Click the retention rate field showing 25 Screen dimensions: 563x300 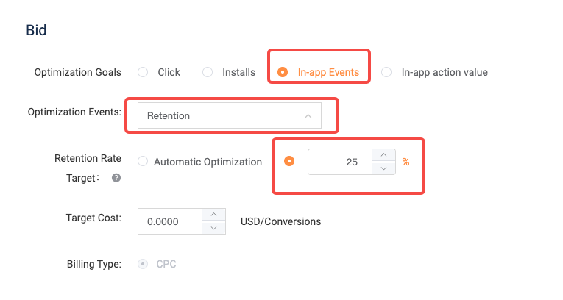[340, 162]
